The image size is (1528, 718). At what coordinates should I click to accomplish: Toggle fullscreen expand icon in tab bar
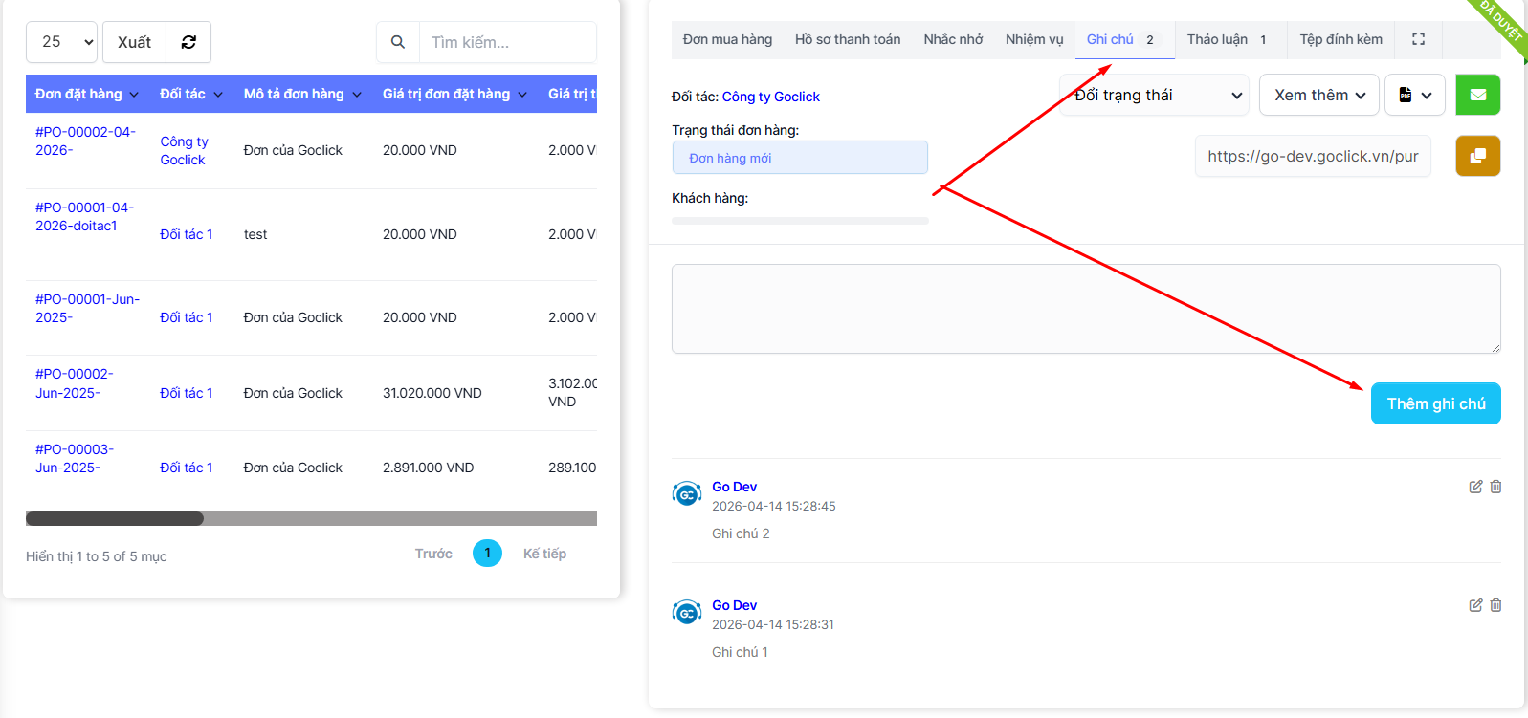tap(1418, 39)
